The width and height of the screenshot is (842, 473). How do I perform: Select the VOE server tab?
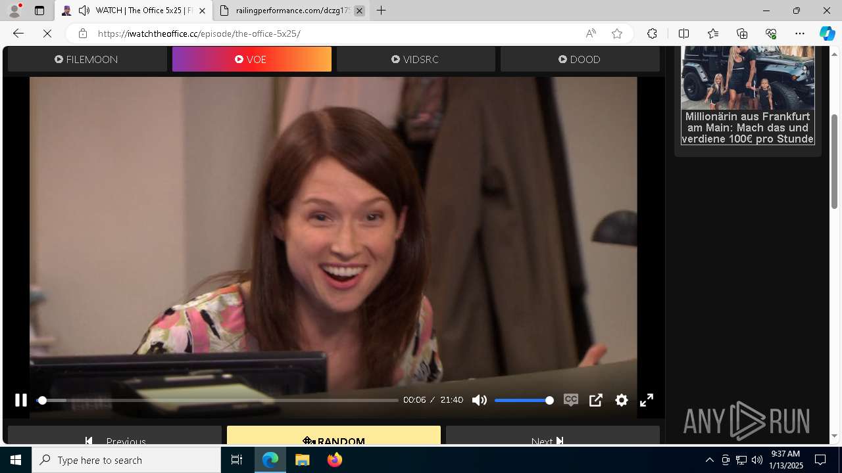coord(251,59)
